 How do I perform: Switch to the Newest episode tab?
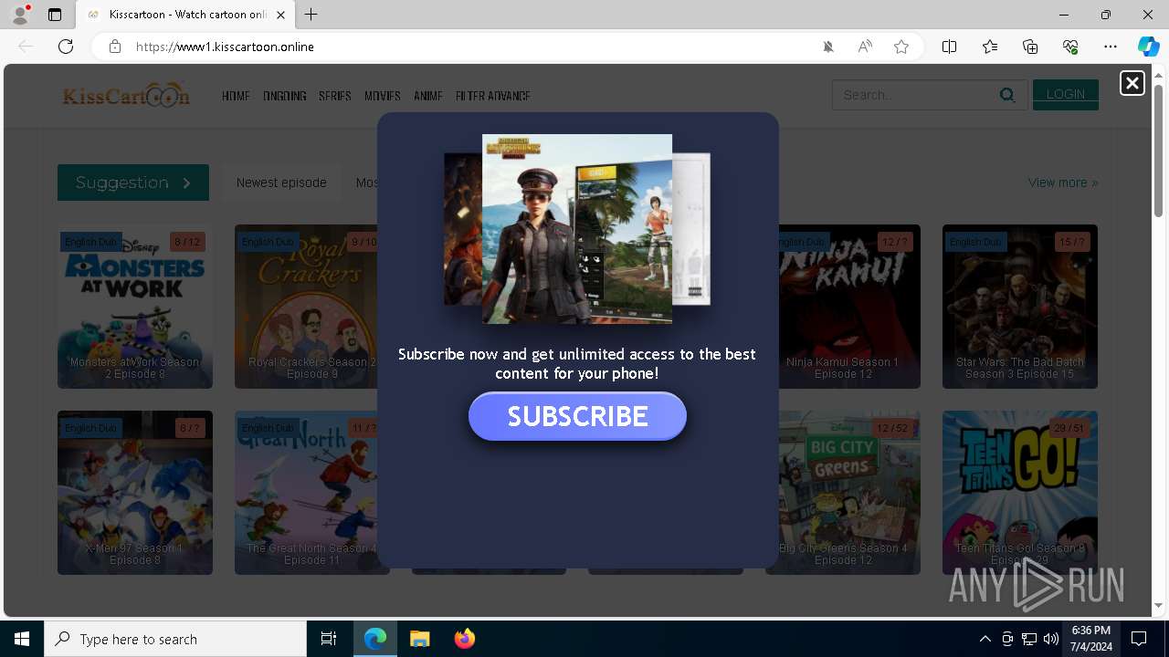[x=281, y=182]
